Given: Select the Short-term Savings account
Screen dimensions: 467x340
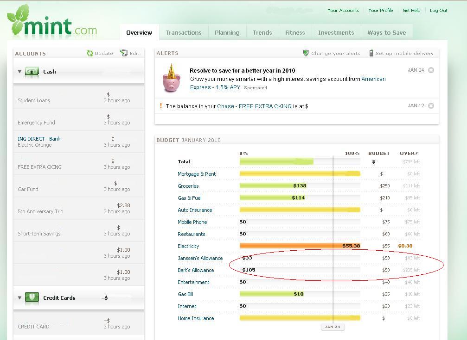Looking at the screenshot, I should pos(79,231).
